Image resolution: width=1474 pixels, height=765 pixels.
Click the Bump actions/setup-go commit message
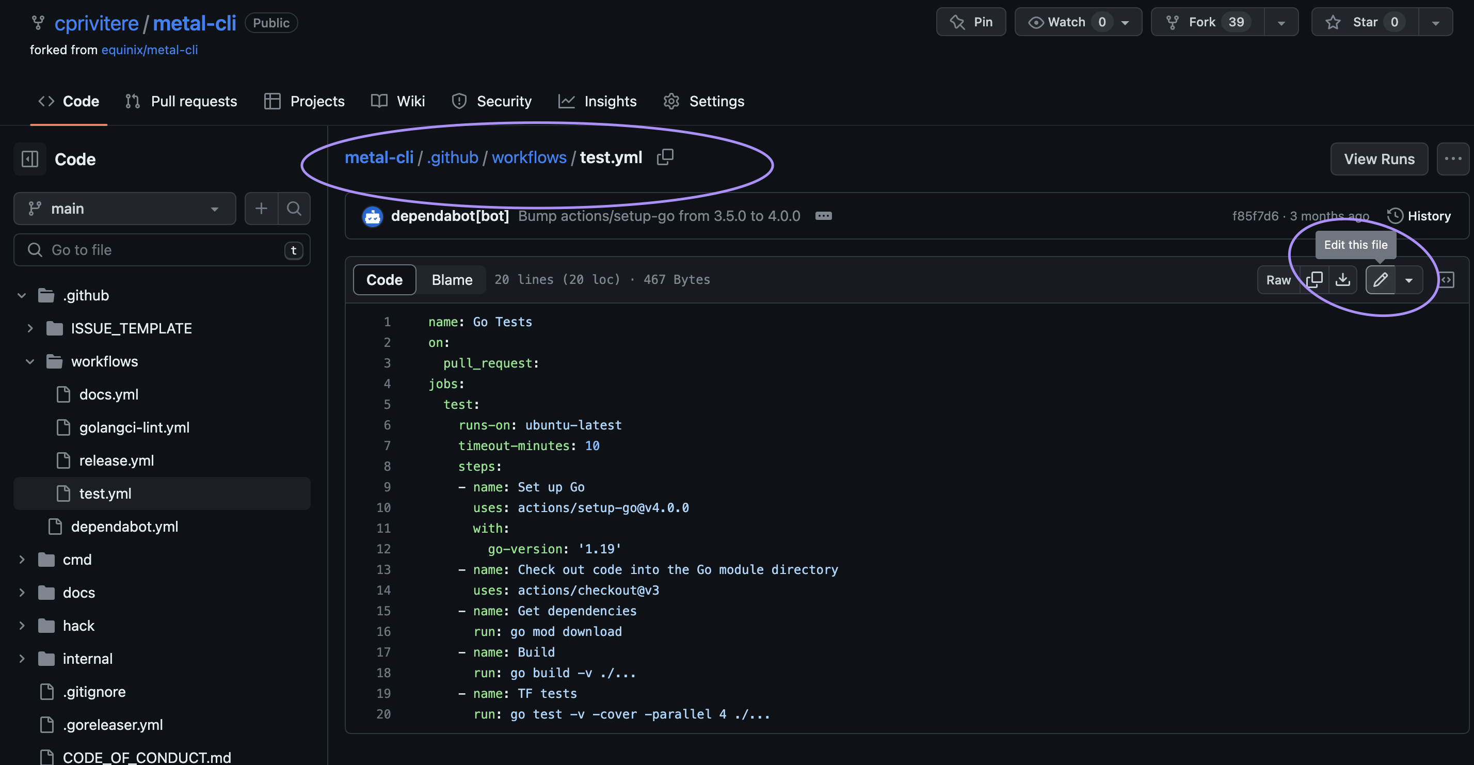pyautogui.click(x=659, y=216)
